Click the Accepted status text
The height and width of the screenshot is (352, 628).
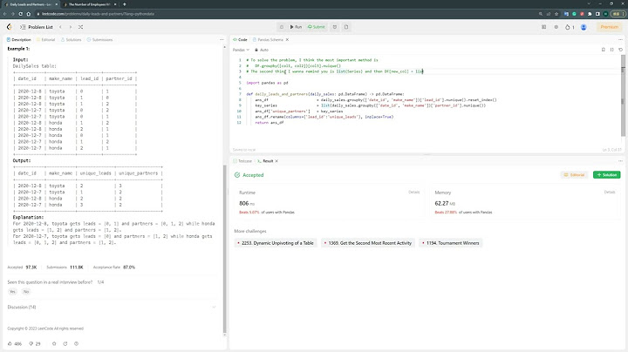click(253, 175)
